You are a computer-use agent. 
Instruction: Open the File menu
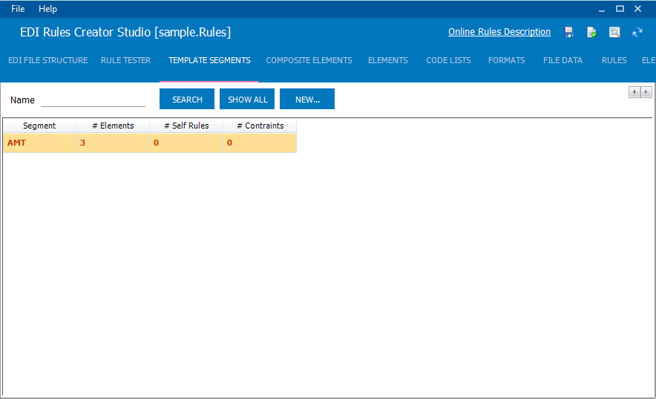point(18,9)
